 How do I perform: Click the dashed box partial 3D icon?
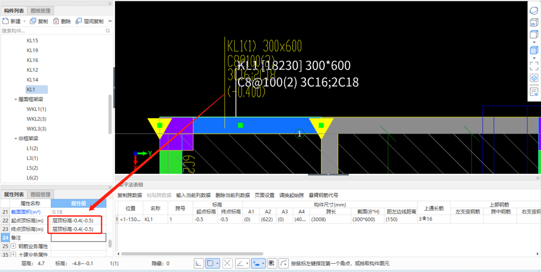point(534,78)
